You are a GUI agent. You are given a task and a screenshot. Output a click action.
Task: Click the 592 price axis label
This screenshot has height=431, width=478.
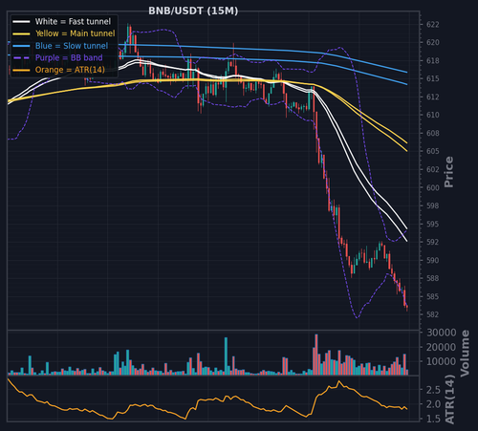(433, 242)
